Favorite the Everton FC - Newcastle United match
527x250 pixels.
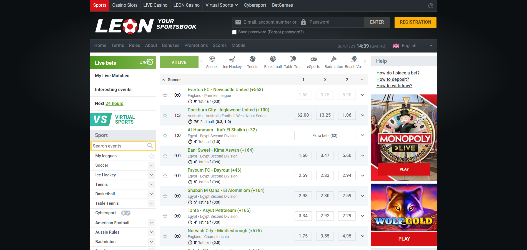[x=165, y=95]
